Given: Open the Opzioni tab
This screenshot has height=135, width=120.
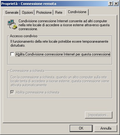Looking at the screenshot, I should (27, 12).
